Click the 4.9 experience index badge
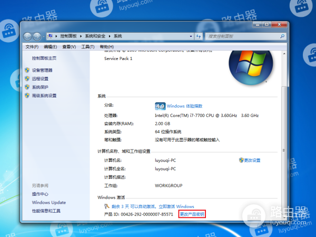This screenshot has height=237, width=316. [x=160, y=106]
